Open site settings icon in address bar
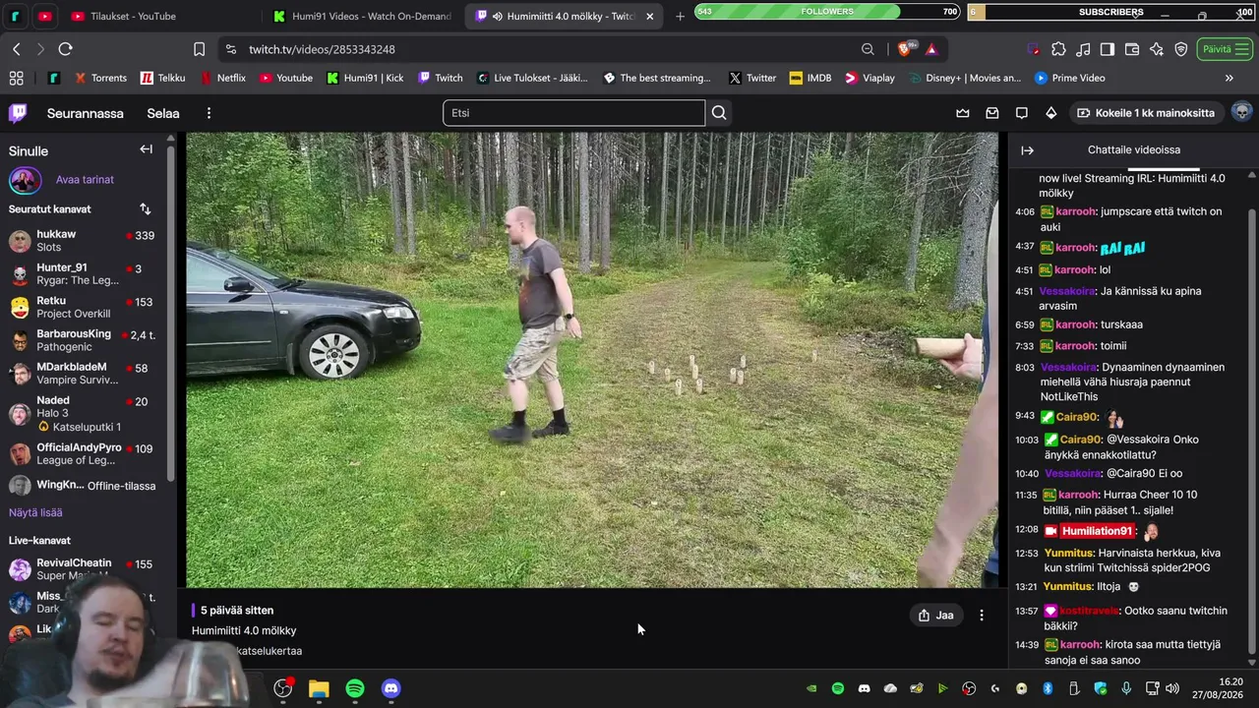 click(230, 49)
